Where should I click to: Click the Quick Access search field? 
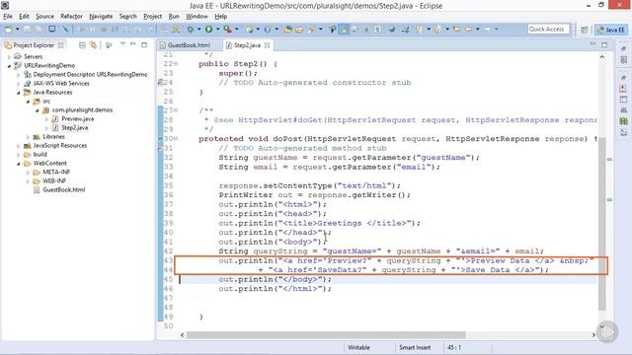(548, 29)
